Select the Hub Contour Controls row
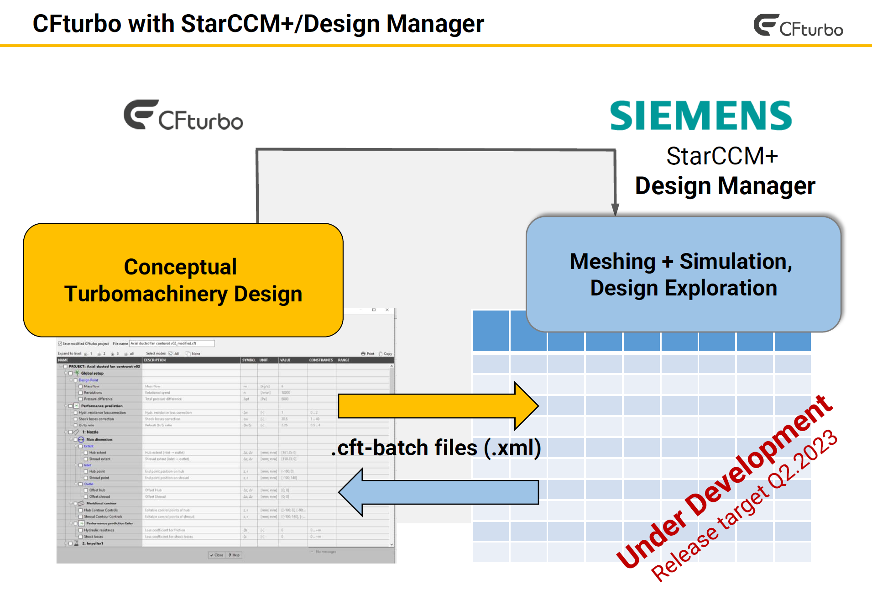The image size is (872, 590). point(224,510)
